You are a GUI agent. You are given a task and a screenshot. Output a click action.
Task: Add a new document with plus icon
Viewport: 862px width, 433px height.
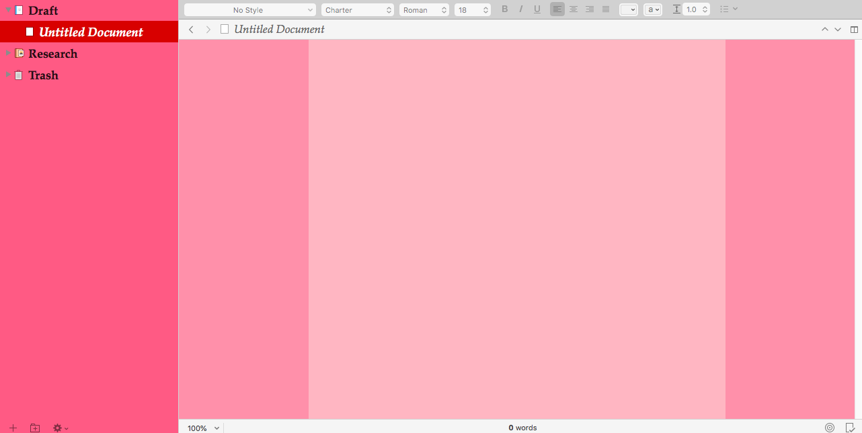coord(13,428)
